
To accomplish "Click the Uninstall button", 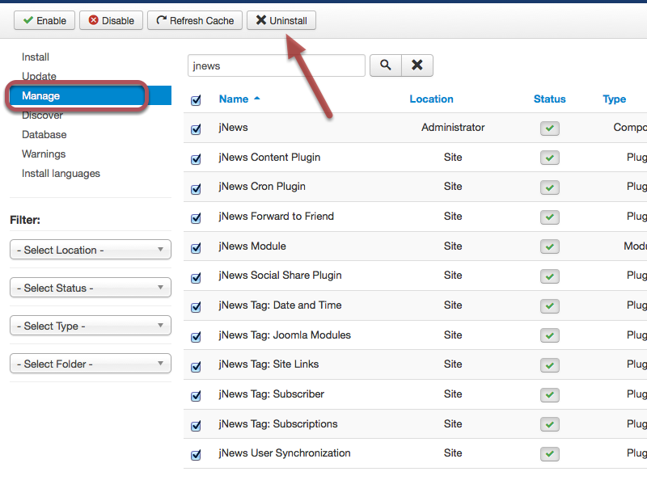I will pyautogui.click(x=281, y=21).
